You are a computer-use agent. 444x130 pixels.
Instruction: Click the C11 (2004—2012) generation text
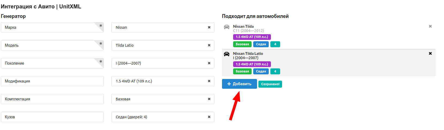tap(248, 31)
